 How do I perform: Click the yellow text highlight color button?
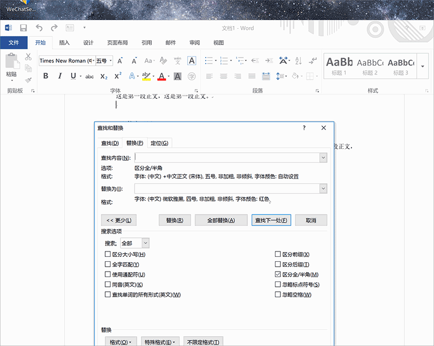pos(146,76)
